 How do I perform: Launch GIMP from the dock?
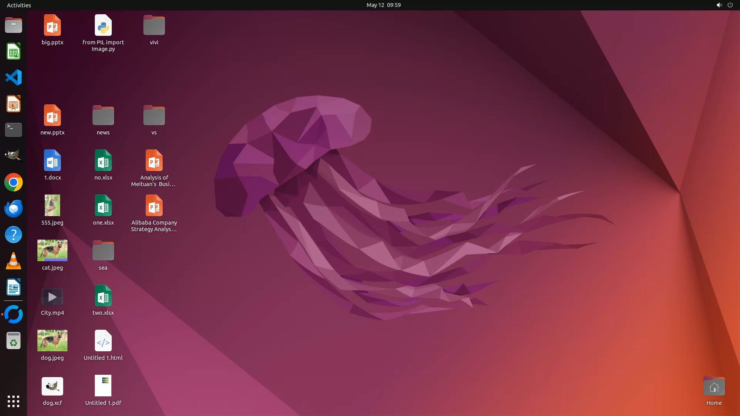[x=13, y=156]
